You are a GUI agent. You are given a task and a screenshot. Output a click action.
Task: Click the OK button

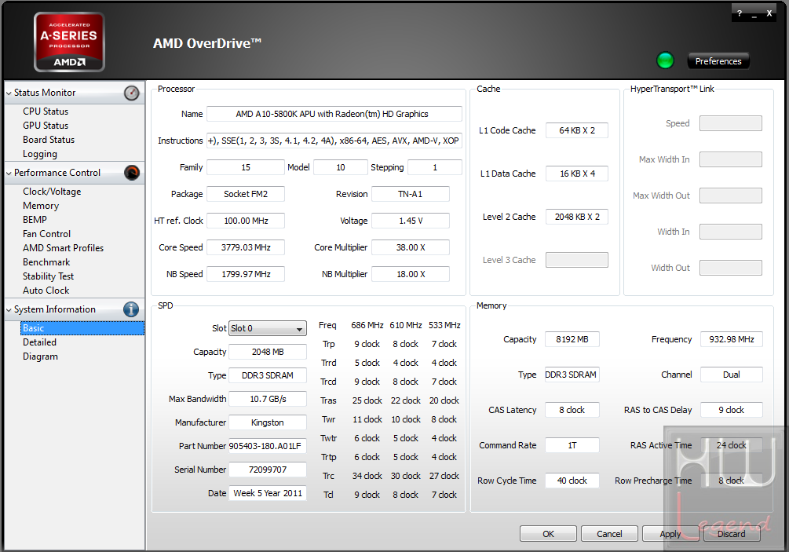pos(548,533)
